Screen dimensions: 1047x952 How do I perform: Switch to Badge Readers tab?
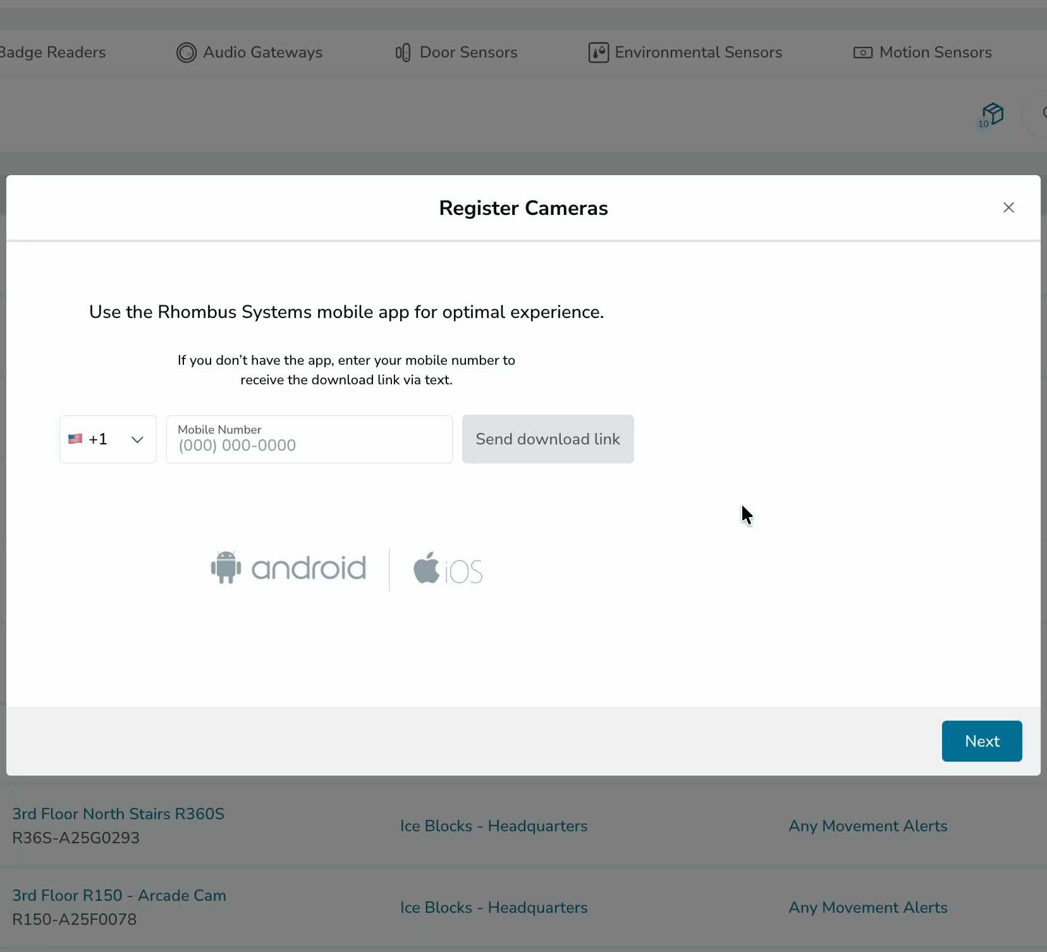tap(52, 52)
